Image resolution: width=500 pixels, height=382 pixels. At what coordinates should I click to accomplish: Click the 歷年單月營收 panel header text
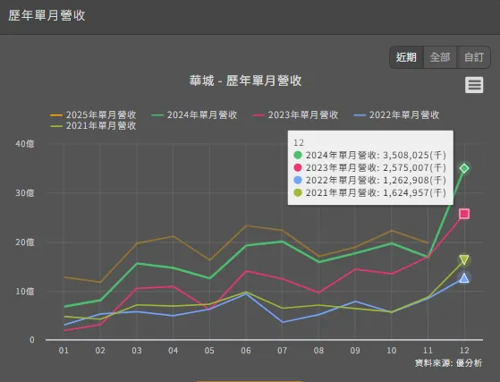pos(47,15)
